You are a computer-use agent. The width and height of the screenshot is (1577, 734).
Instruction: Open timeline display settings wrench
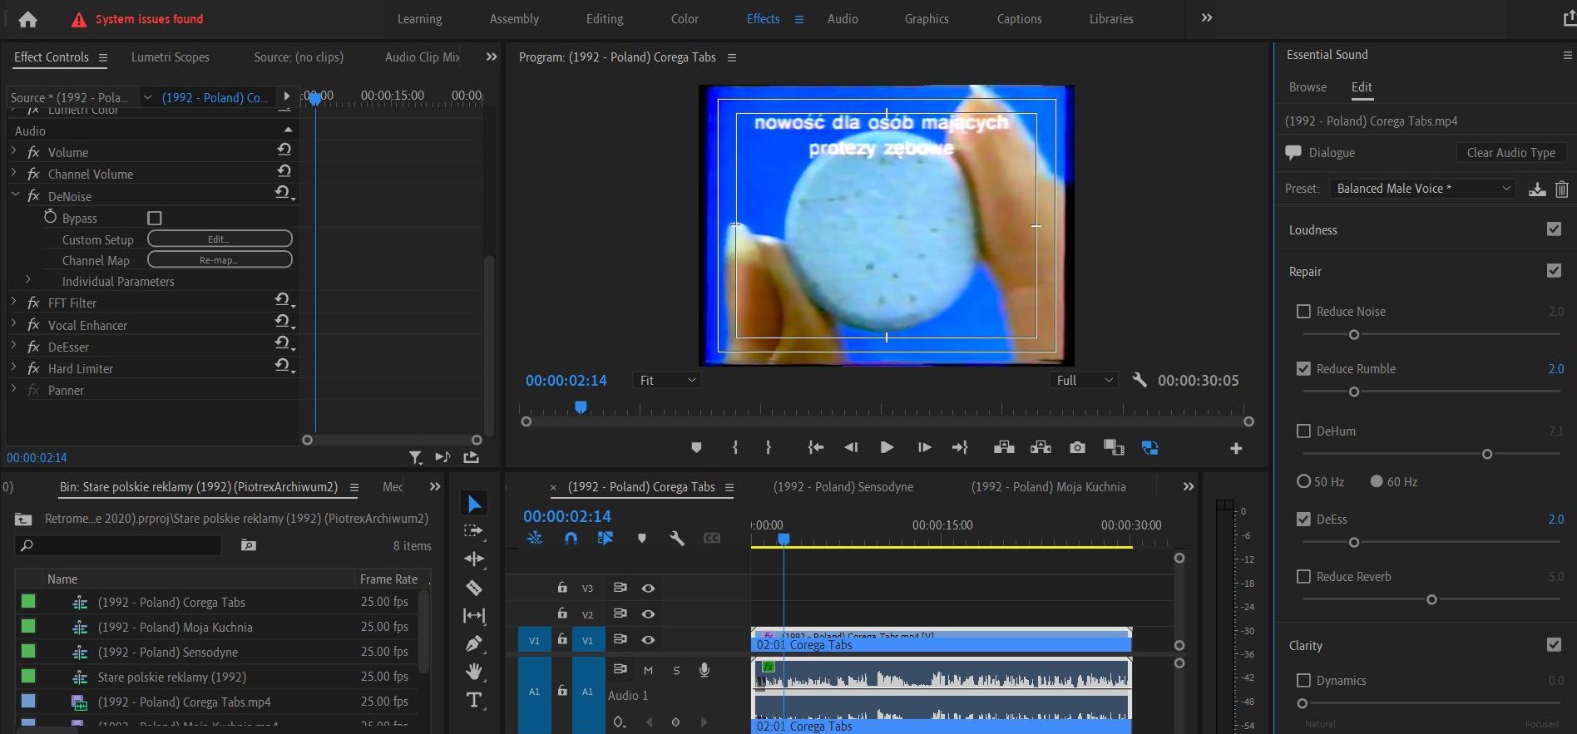click(x=677, y=538)
